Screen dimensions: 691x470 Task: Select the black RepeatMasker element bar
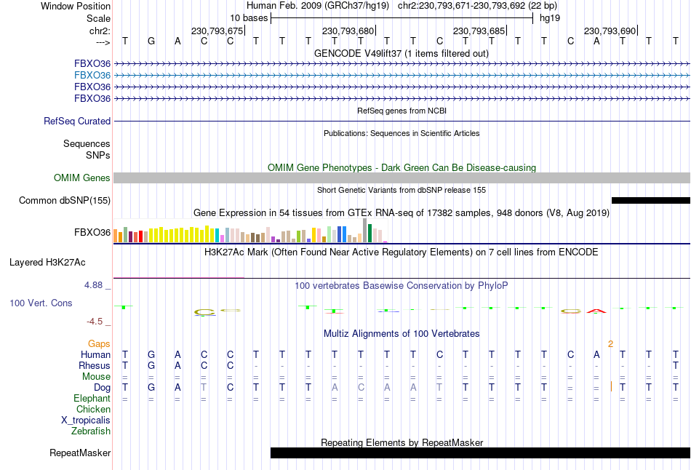(x=480, y=453)
